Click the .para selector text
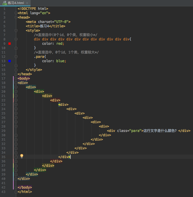 39,57
